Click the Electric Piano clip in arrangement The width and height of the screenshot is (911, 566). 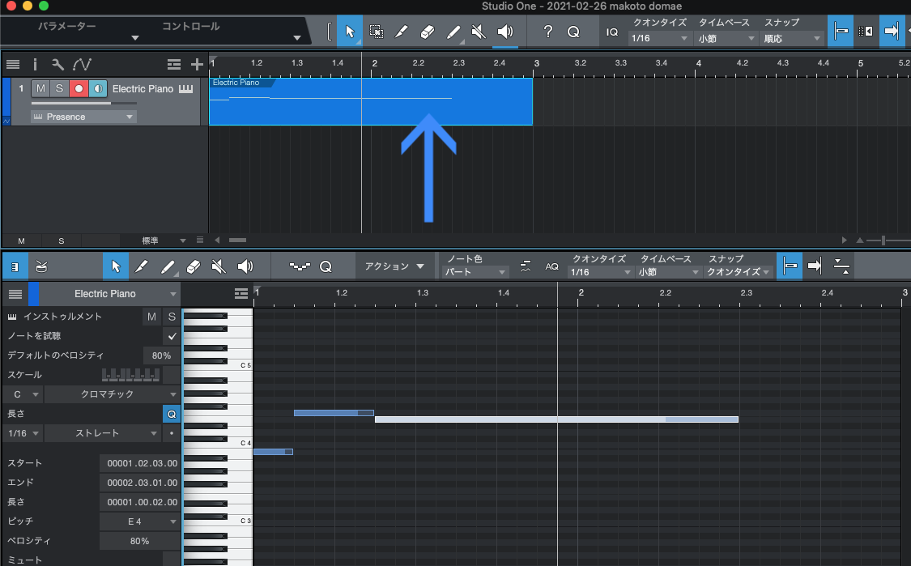[x=371, y=102]
